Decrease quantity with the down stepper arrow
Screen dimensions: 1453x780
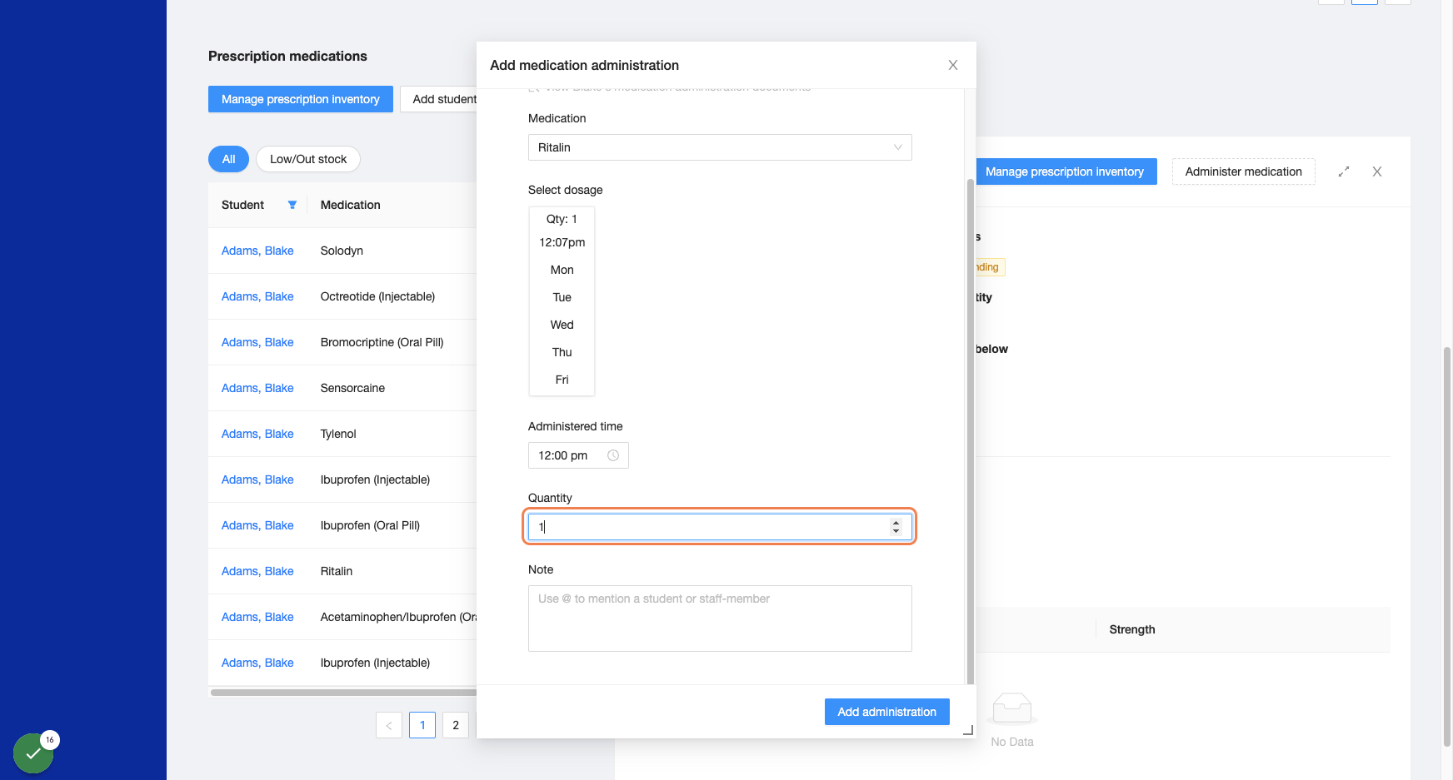pos(896,531)
